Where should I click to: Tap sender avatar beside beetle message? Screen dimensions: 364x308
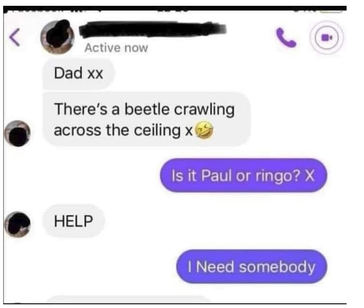point(17,133)
